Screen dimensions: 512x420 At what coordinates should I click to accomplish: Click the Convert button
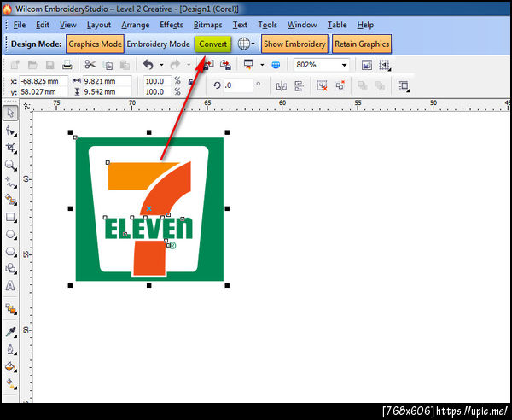coord(212,44)
